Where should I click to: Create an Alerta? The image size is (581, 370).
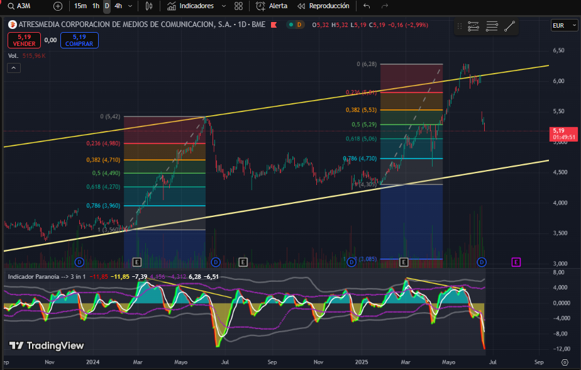point(272,6)
